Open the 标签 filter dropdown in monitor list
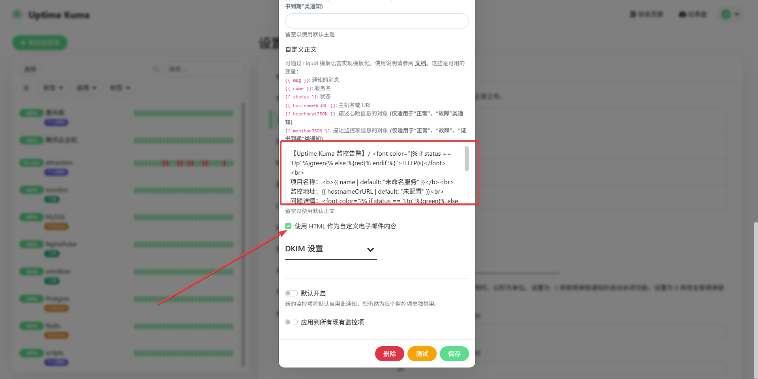758x379 pixels. coord(120,88)
